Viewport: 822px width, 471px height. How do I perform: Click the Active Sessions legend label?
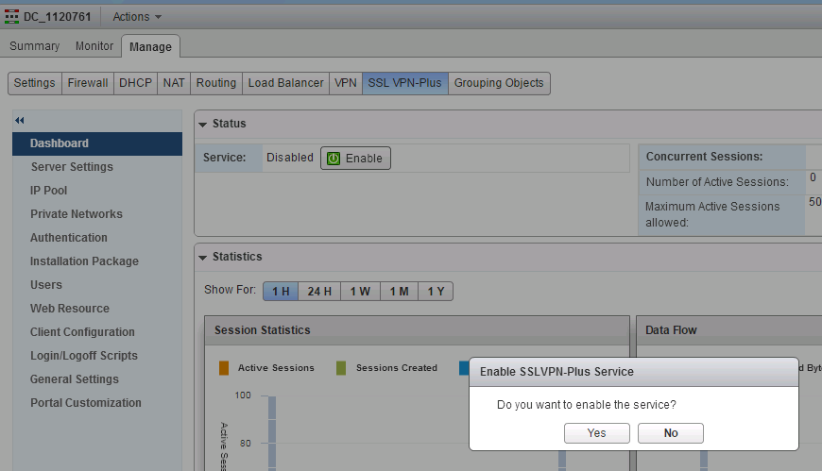(276, 368)
